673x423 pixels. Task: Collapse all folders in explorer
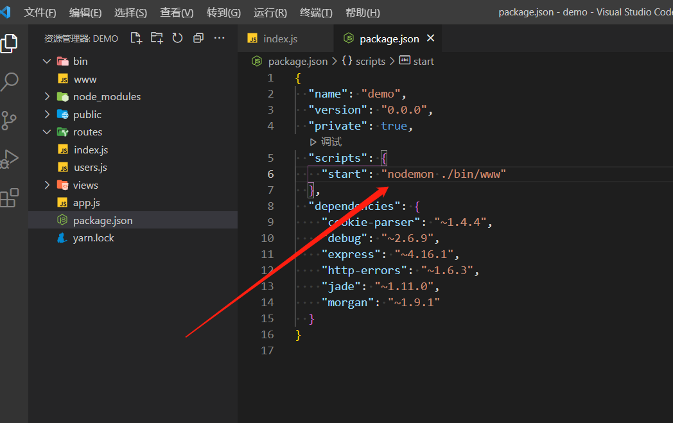pos(198,38)
